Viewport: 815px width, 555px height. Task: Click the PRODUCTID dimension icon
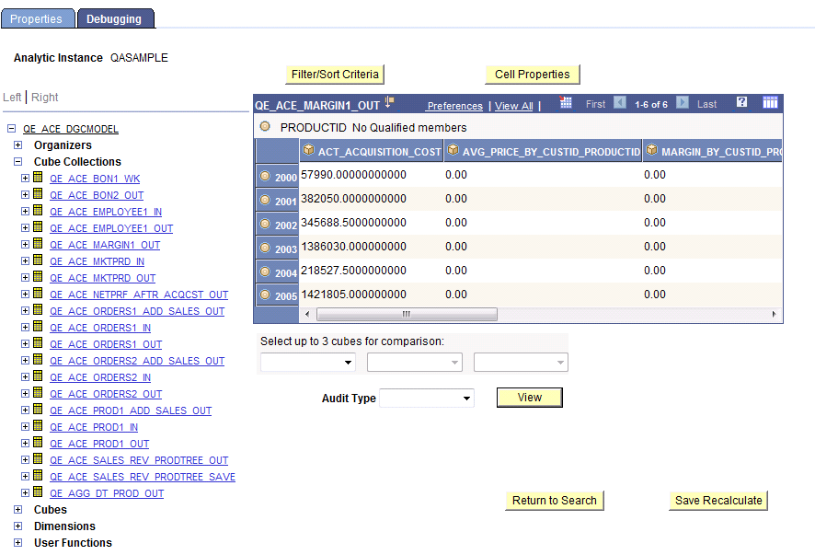click(x=264, y=126)
